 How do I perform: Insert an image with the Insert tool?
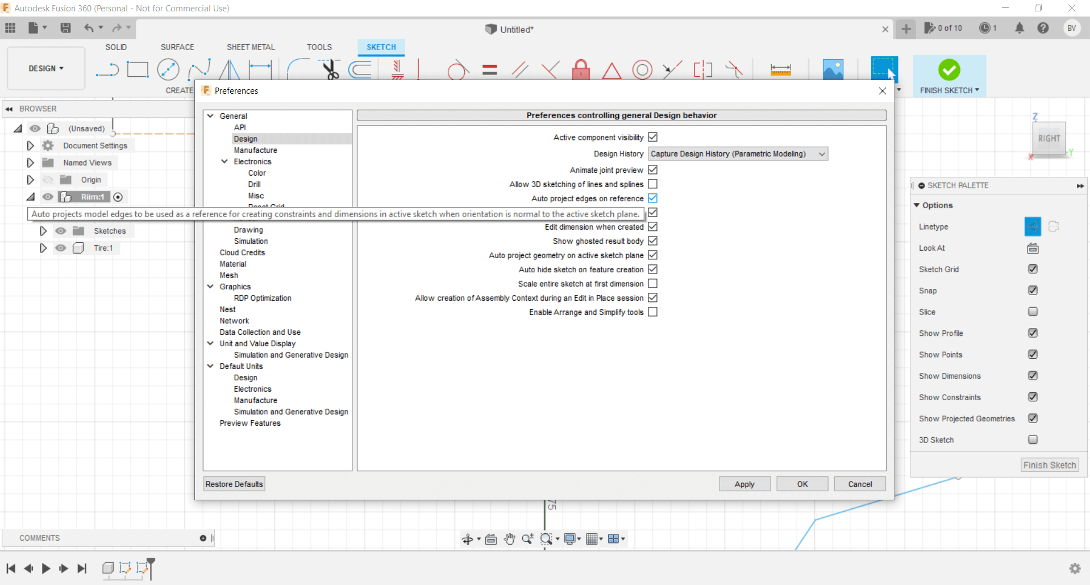pos(833,69)
